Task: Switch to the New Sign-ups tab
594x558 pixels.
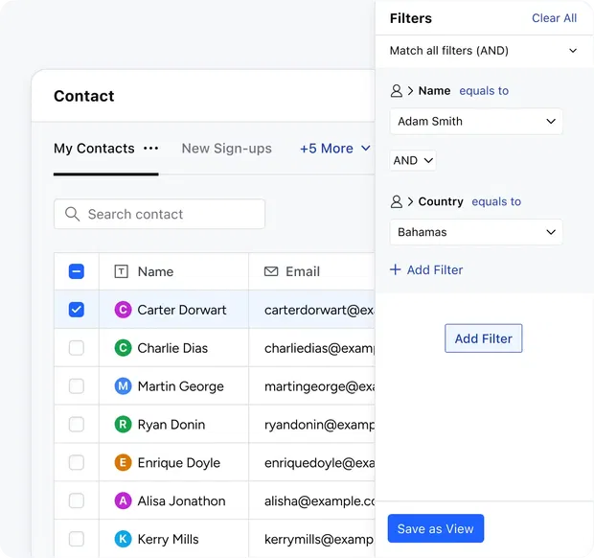Action: pyautogui.click(x=226, y=149)
